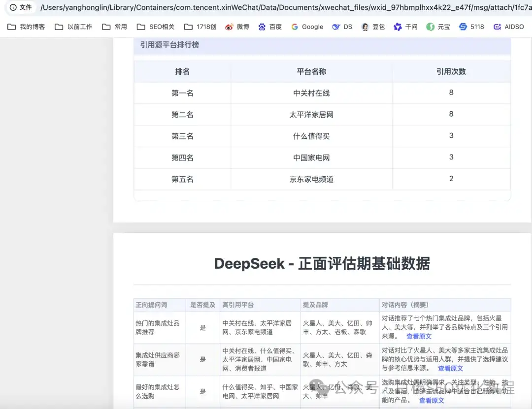Select the 第四名 ranking cell
The width and height of the screenshot is (532, 409).
coord(182,157)
